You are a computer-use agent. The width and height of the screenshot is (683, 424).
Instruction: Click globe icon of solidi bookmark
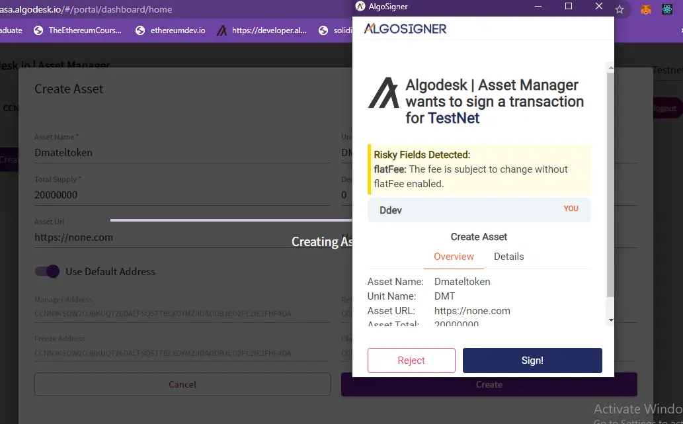click(323, 30)
